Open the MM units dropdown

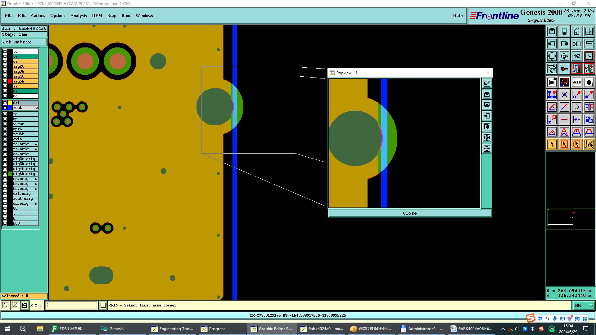coord(584,306)
